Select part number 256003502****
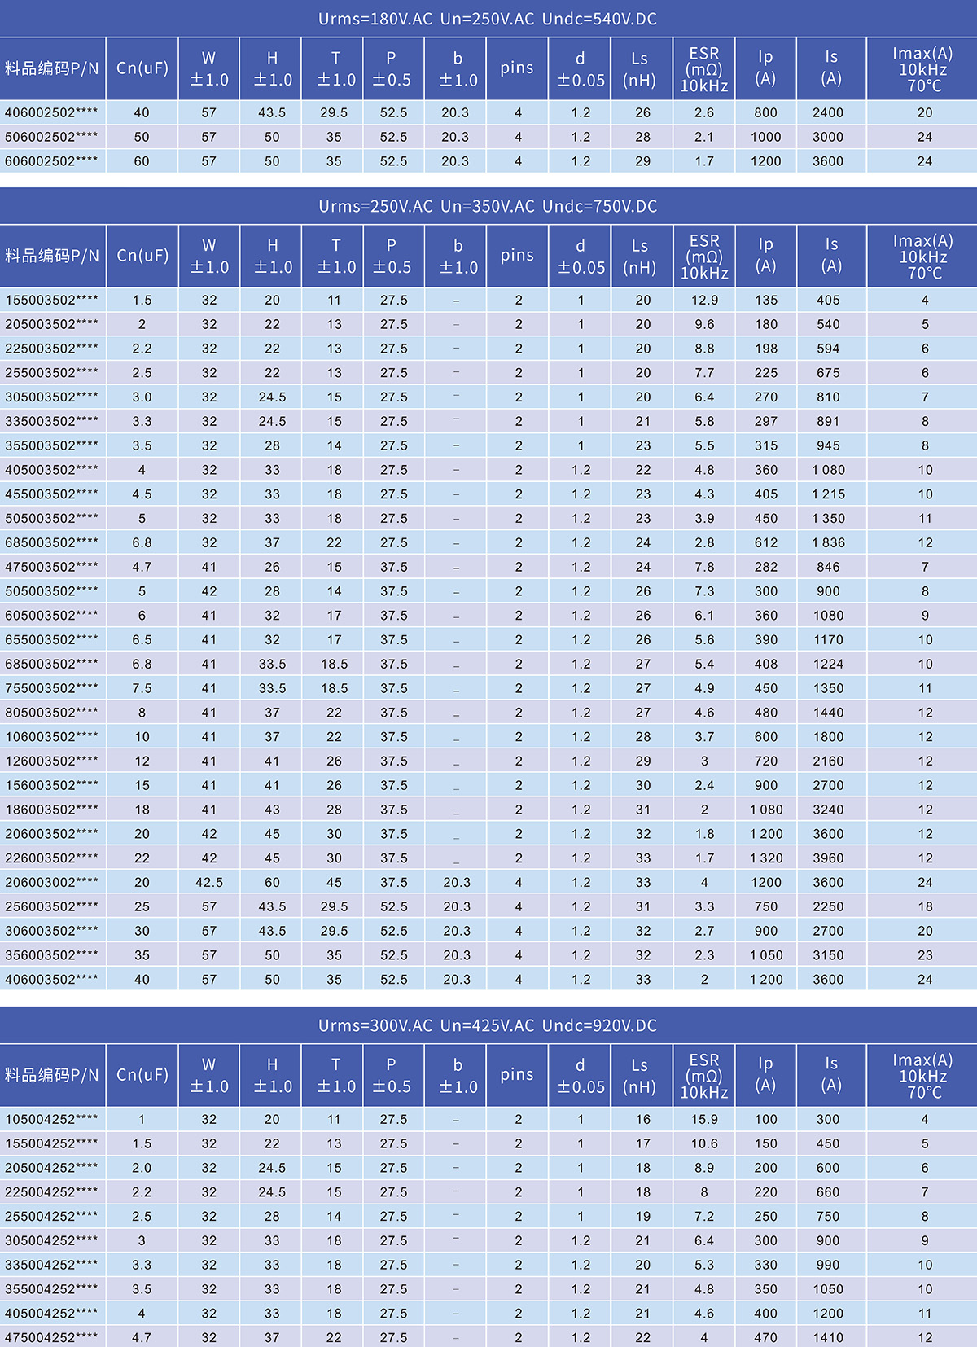 (51, 907)
